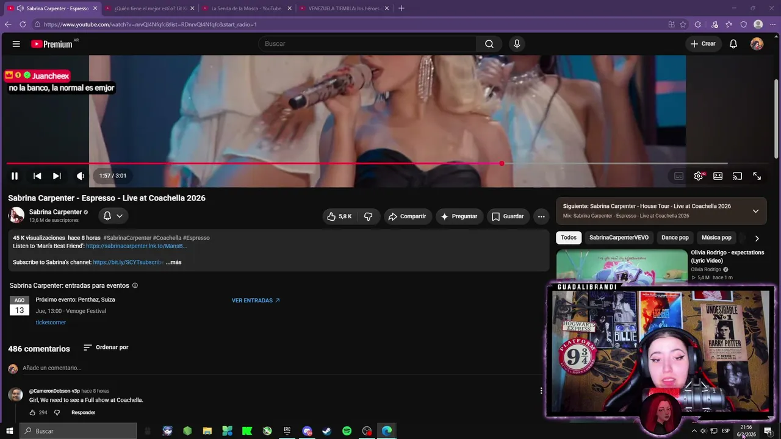Open the YouTube guide hamburger menu
781x439 pixels.
16,44
